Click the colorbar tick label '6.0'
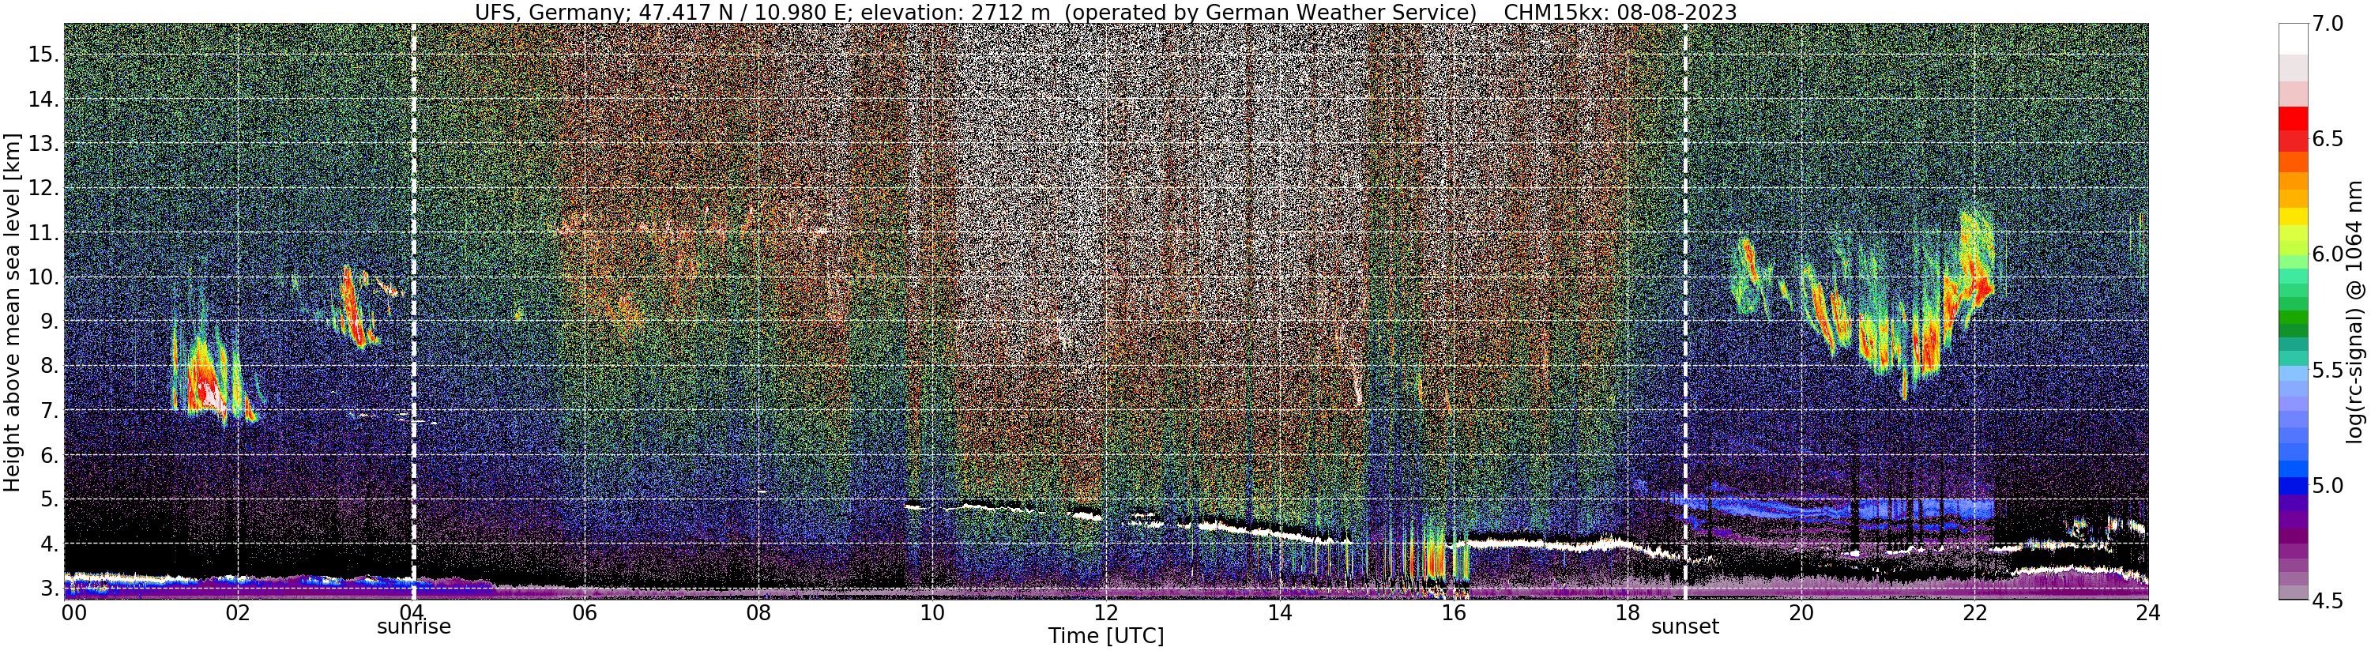This screenshot has height=651, width=2371. click(x=2327, y=254)
